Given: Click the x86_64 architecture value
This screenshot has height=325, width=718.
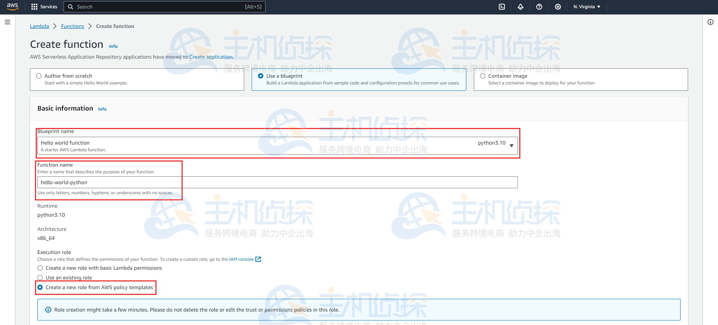Looking at the screenshot, I should 46,238.
